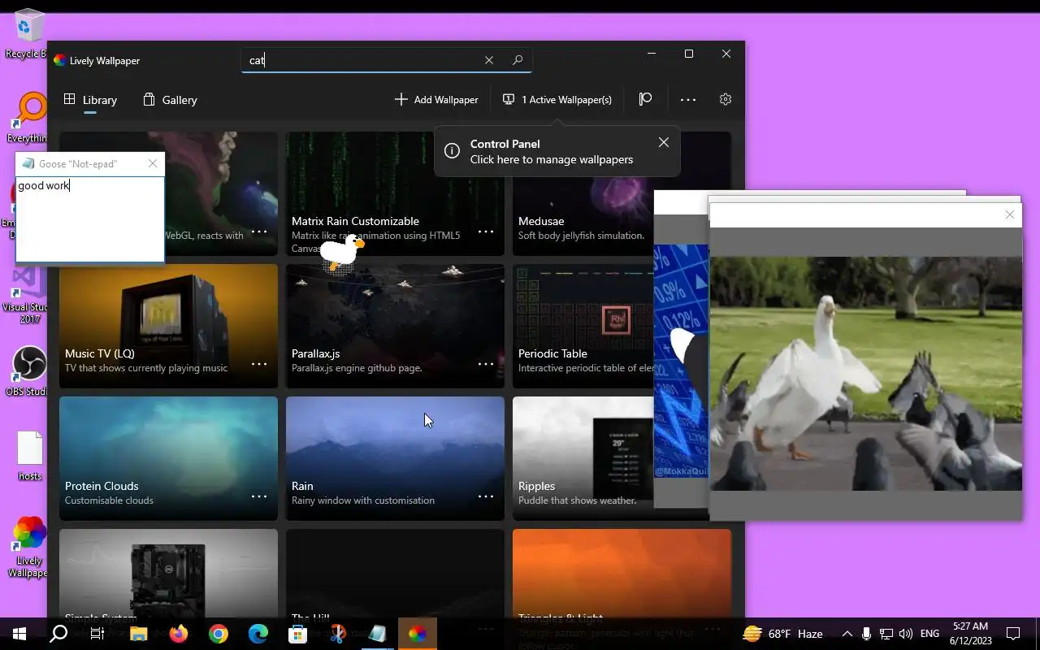Click the white desktop goose
The image size is (1040, 650).
click(340, 252)
